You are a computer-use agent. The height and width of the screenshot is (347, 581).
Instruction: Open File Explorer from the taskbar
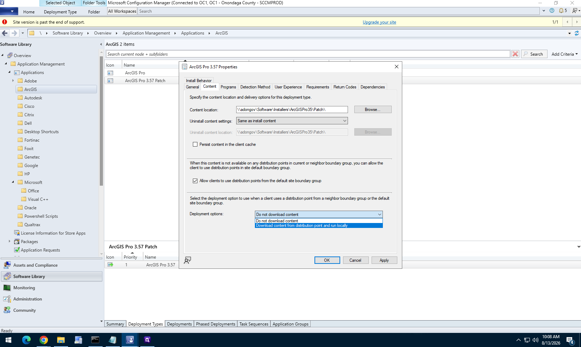click(x=61, y=340)
